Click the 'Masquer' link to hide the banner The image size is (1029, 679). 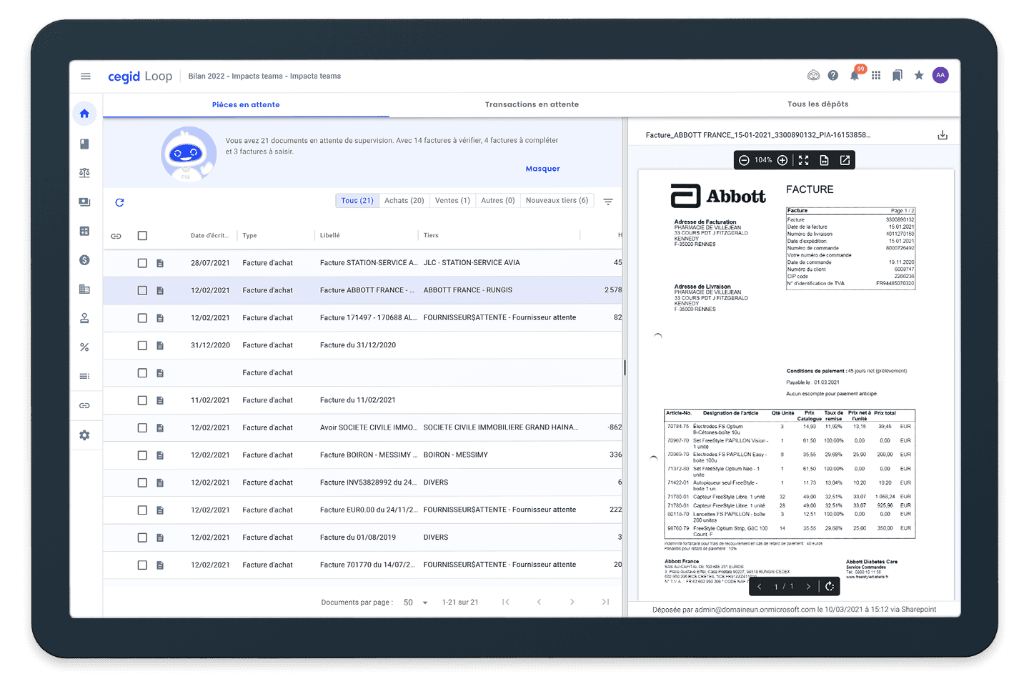(x=542, y=168)
